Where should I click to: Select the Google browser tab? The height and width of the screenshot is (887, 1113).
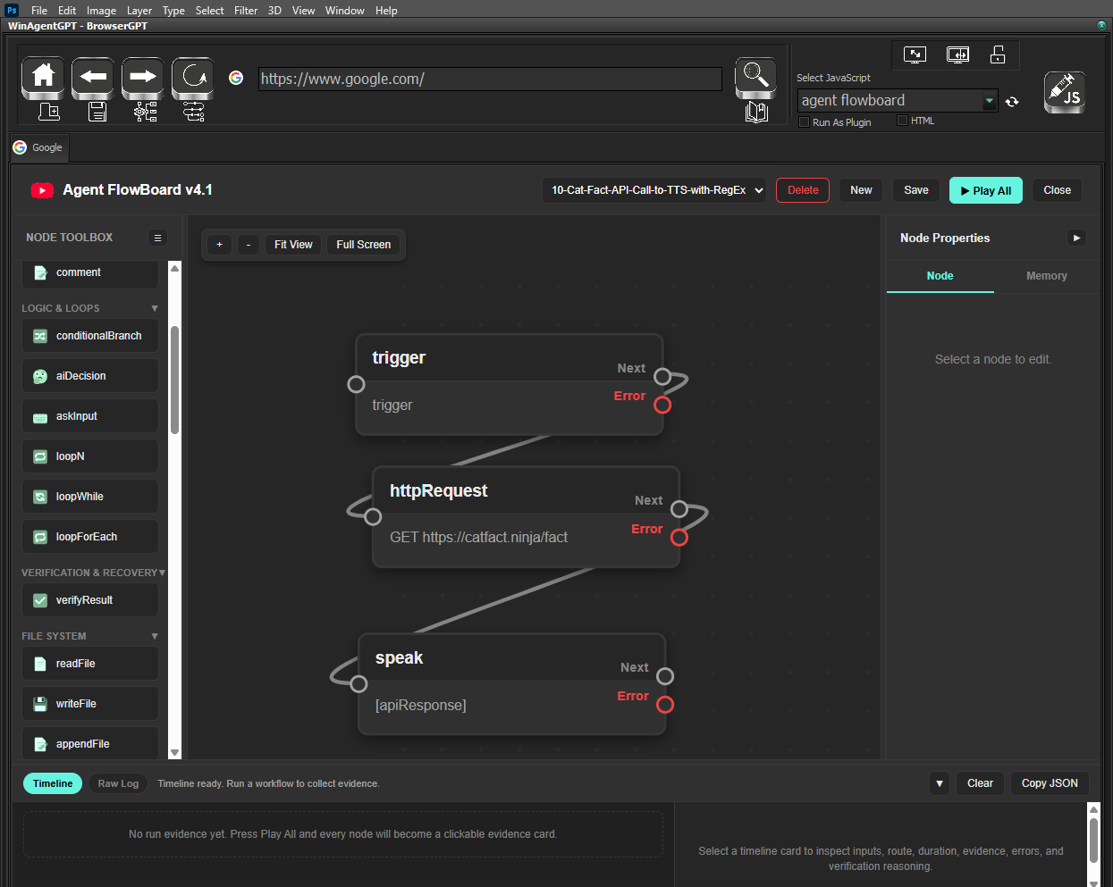tap(38, 147)
